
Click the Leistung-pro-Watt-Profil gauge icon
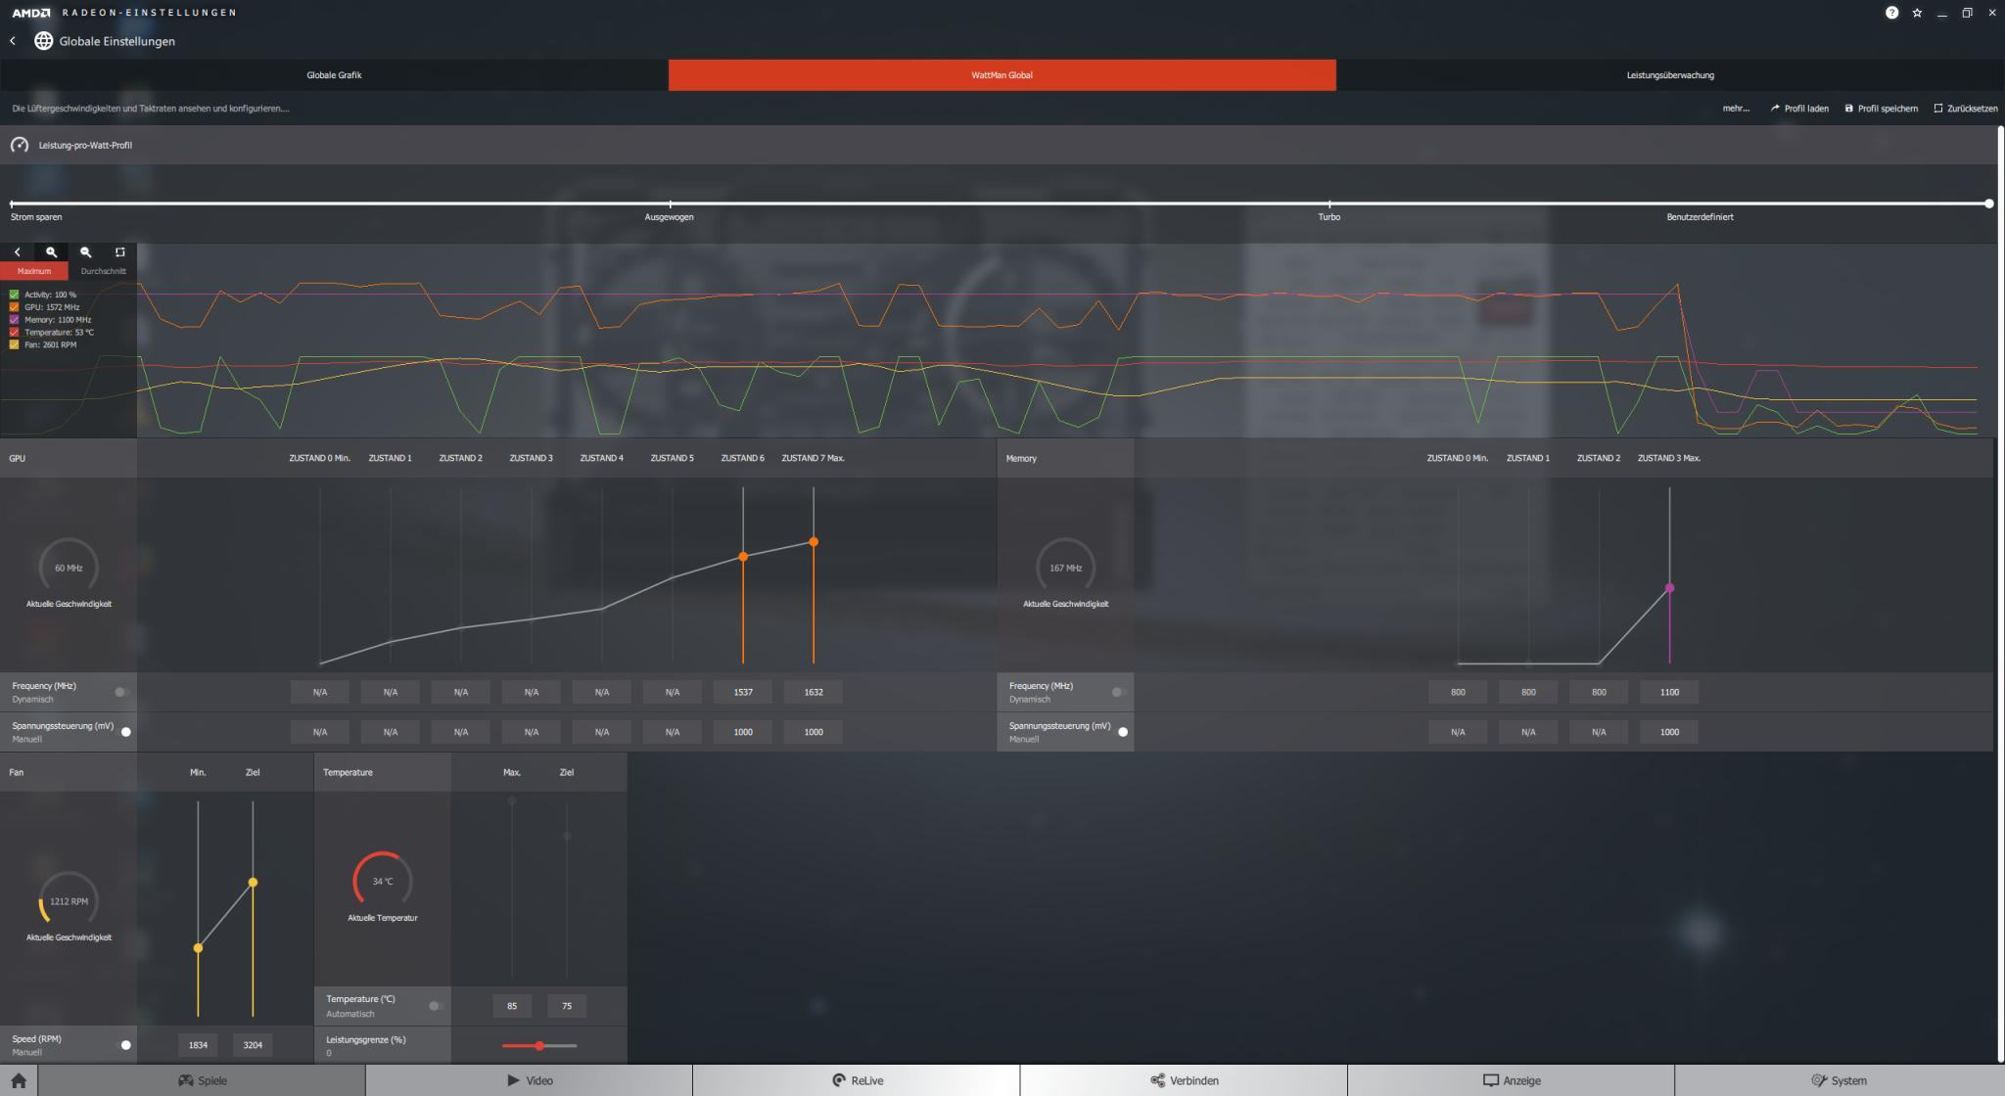click(20, 145)
